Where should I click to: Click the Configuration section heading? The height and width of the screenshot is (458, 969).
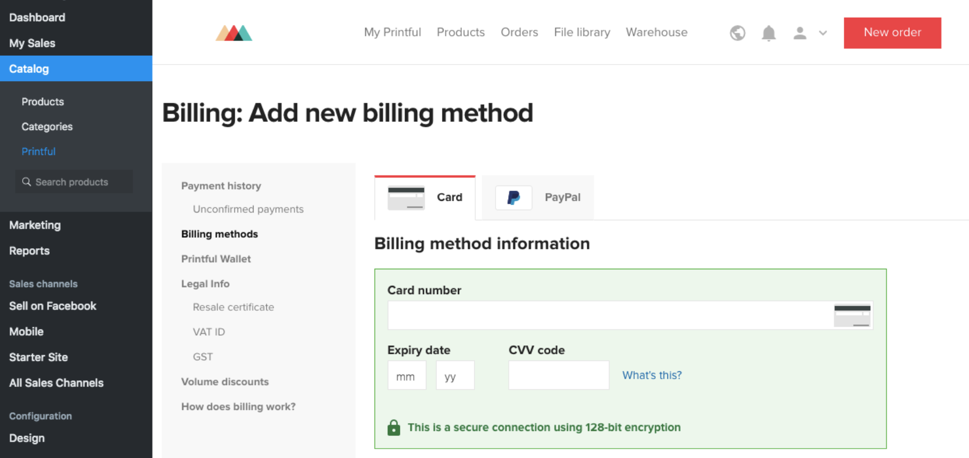click(40, 416)
